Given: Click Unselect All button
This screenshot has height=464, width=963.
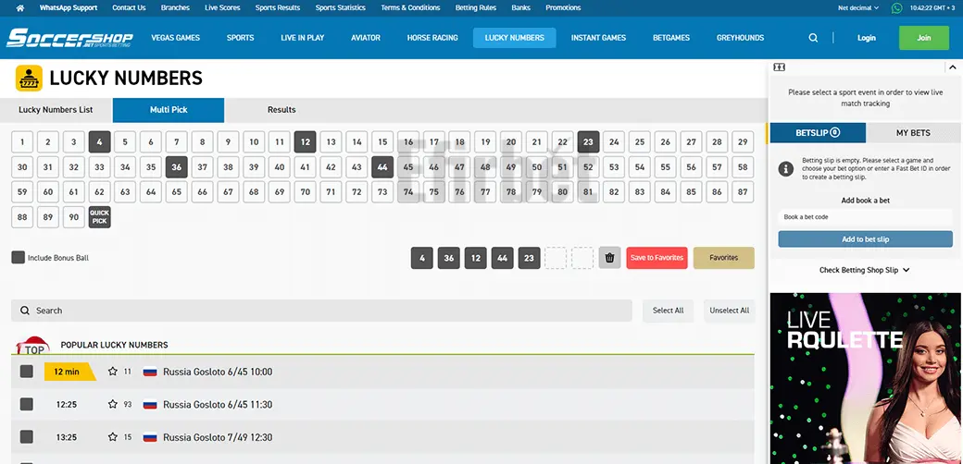Looking at the screenshot, I should (x=730, y=311).
